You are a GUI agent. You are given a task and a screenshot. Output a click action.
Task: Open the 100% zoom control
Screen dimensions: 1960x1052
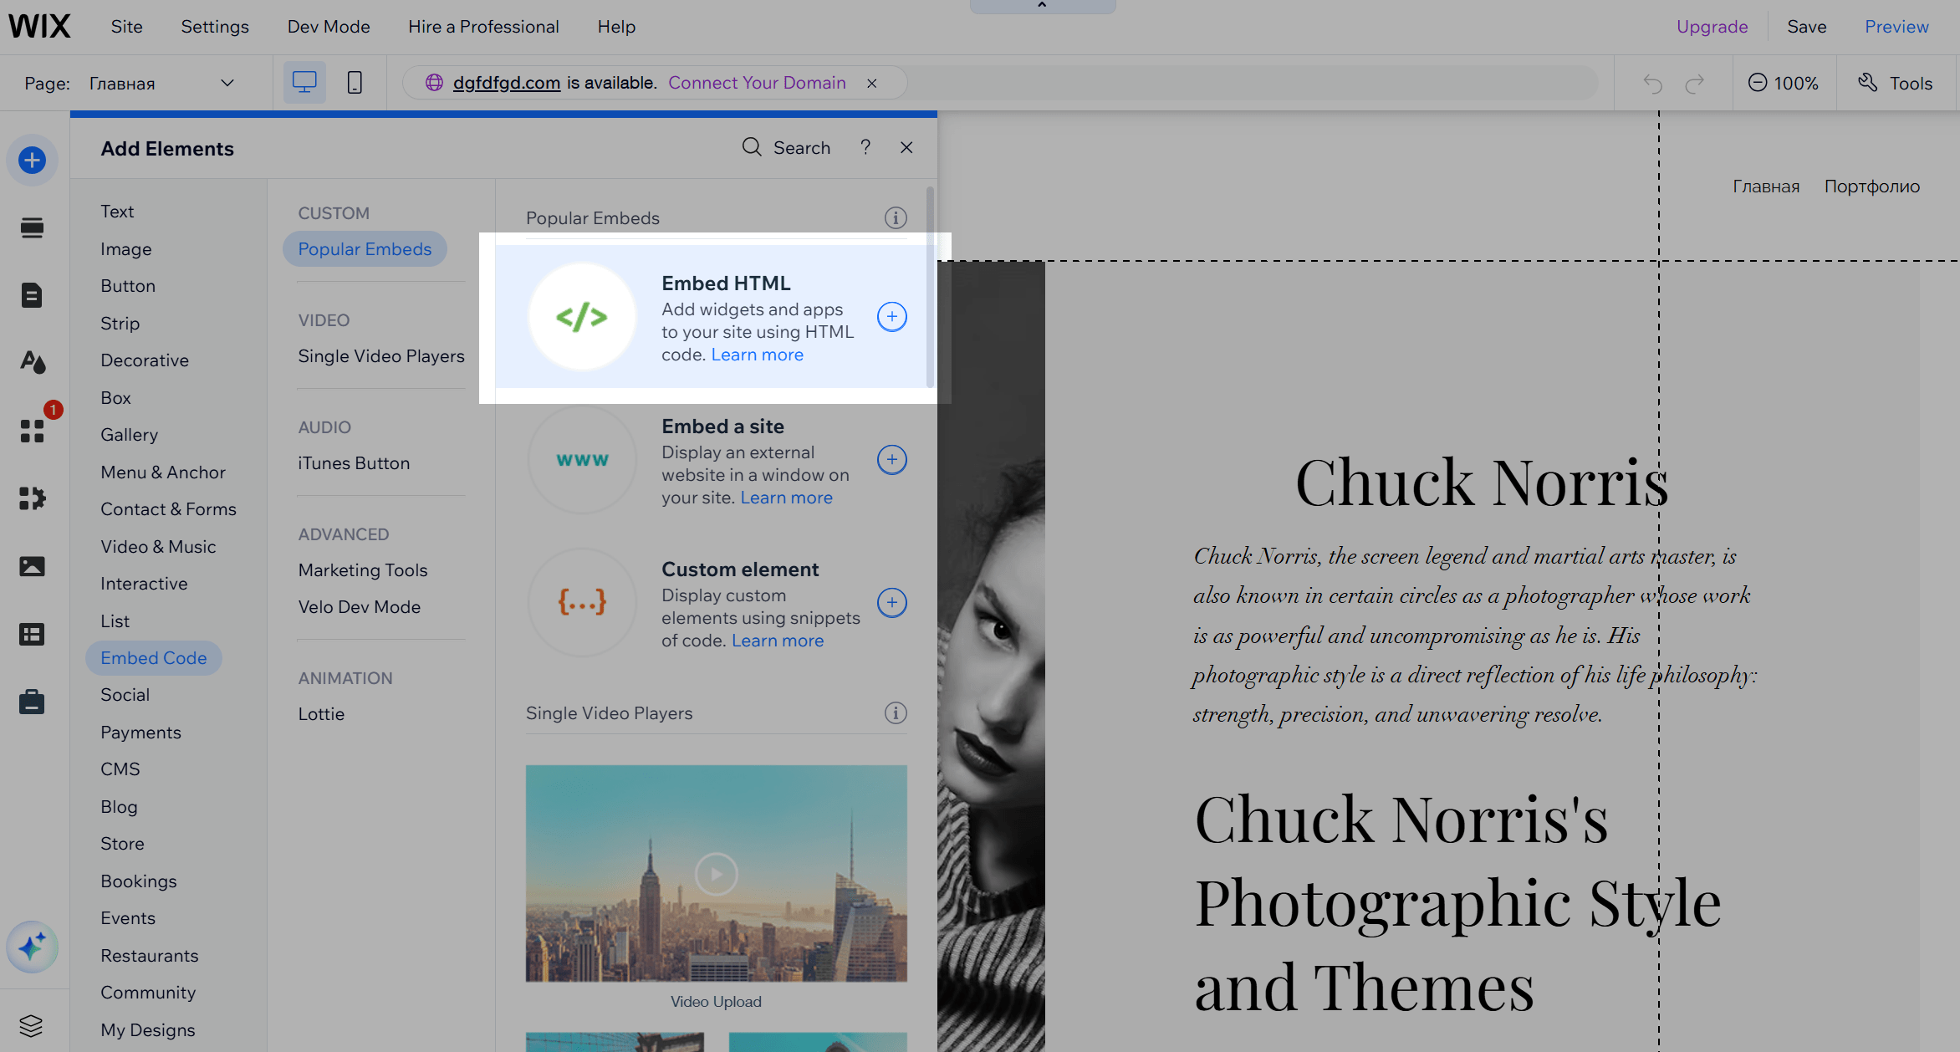coord(1784,84)
